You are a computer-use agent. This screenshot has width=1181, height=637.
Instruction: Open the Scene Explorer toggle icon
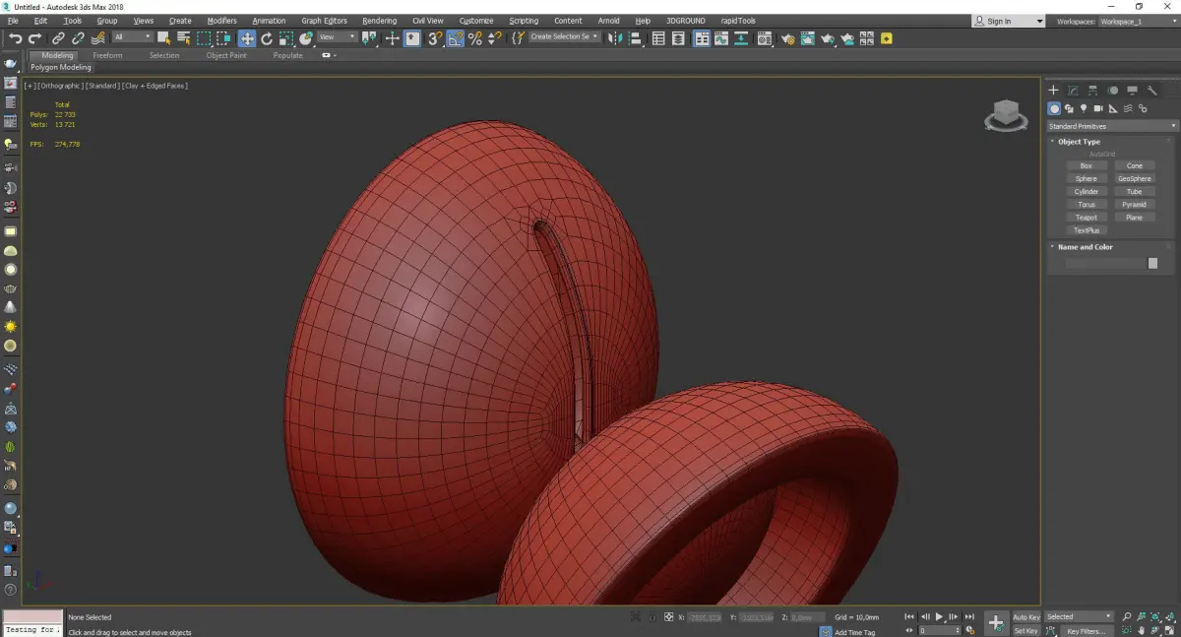click(x=658, y=38)
